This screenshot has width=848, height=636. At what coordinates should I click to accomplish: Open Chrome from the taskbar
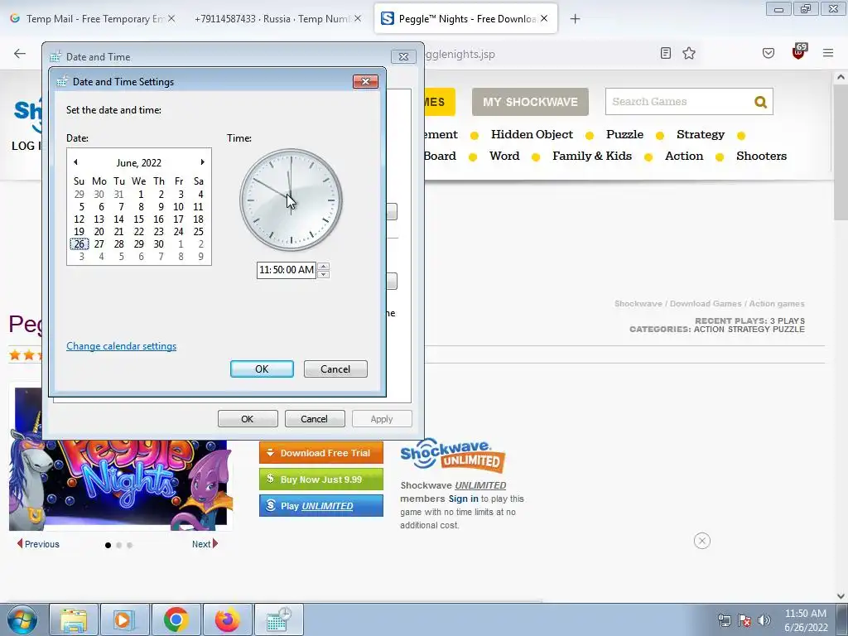[x=176, y=619]
